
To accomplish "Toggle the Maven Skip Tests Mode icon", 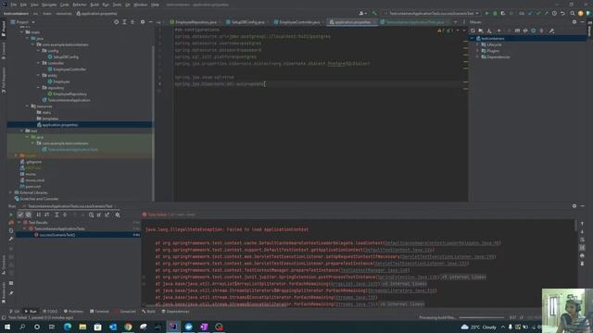I will pyautogui.click(x=534, y=31).
